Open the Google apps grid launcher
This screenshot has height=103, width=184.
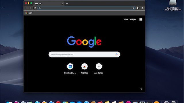tap(141, 19)
